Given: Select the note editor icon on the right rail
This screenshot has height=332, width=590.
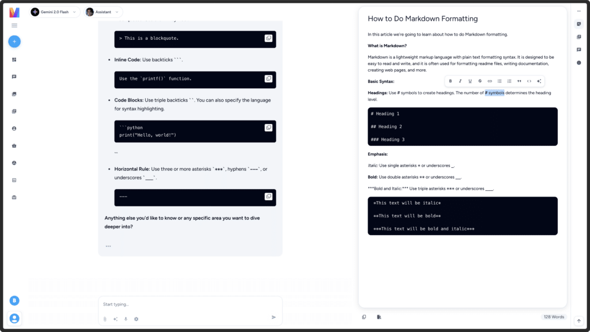Looking at the screenshot, I should click(x=578, y=24).
